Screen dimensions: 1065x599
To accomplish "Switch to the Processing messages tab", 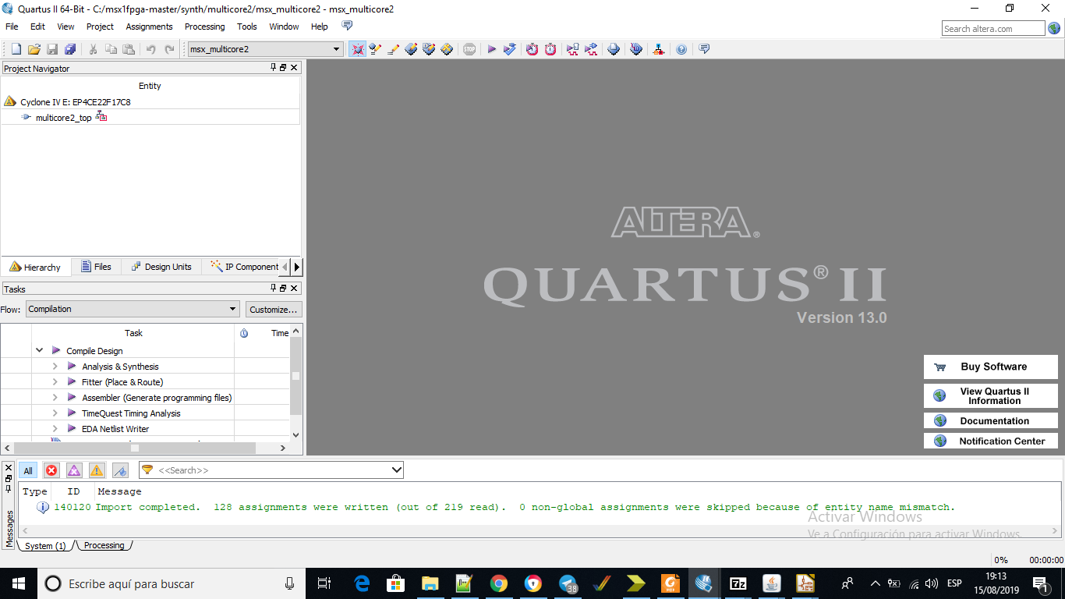I will click(x=104, y=545).
